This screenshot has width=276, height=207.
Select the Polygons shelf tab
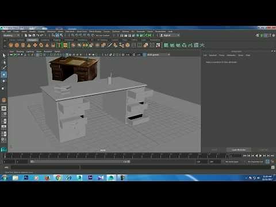coord(32,40)
